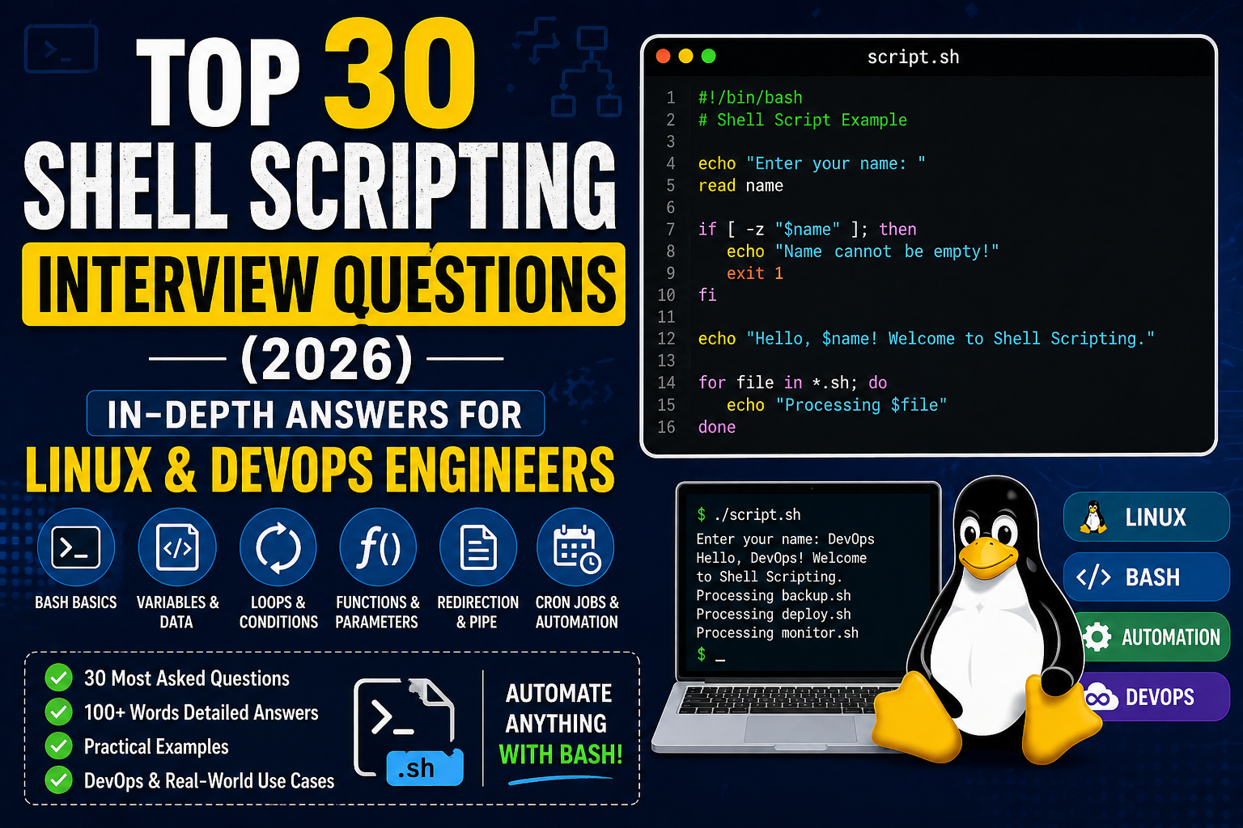Click the echo "Enter your name: " line
Viewport: 1243px width, 828px height.
pyautogui.click(x=812, y=163)
